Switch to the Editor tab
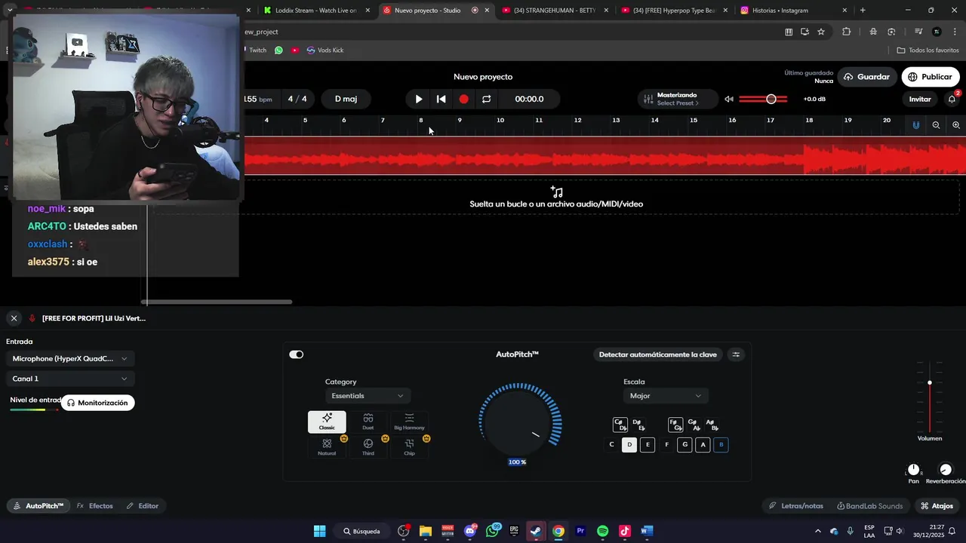 143,506
